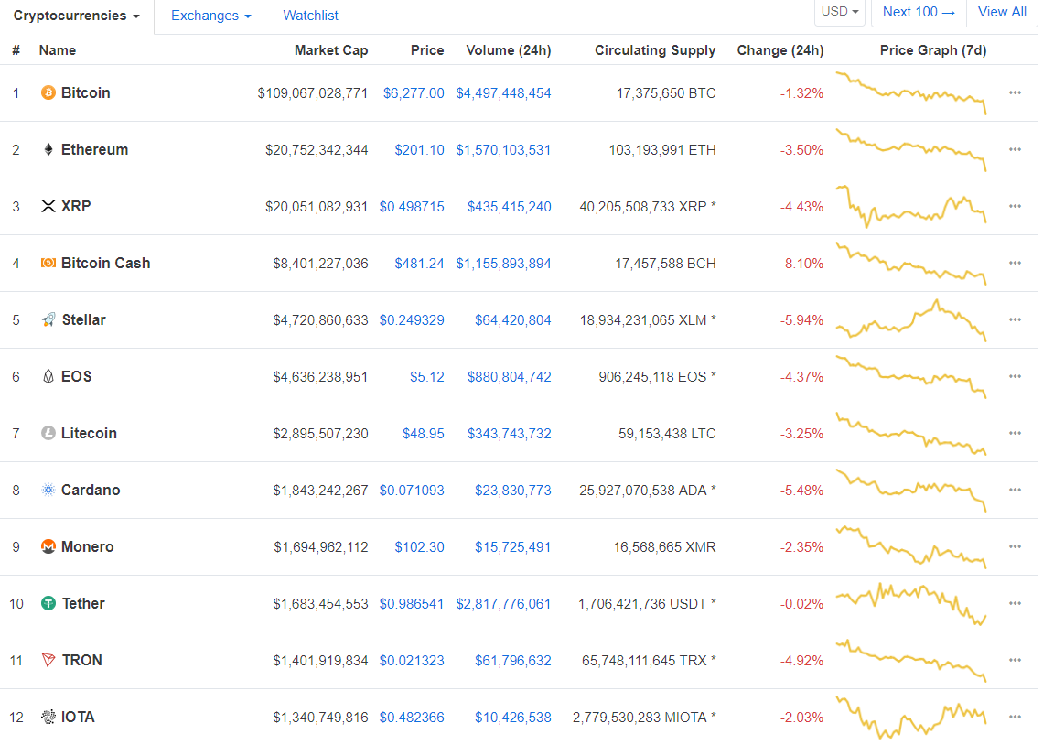Open the USD currency selector
Viewport: 1043px width, 745px height.
(840, 12)
